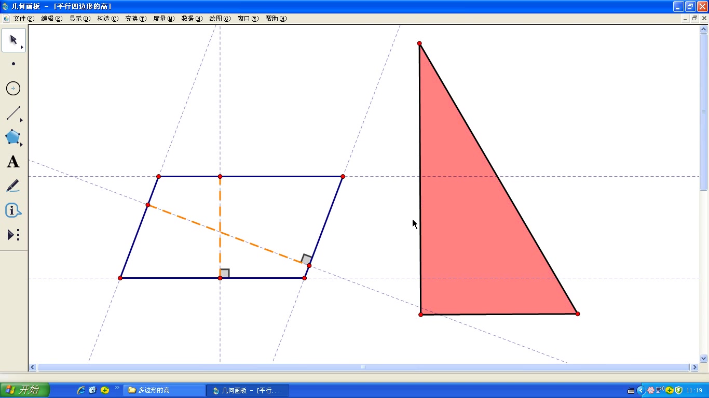Screen dimensions: 709x398
Task: Click the vertical scrollbar up arrow
Action: click(x=704, y=30)
